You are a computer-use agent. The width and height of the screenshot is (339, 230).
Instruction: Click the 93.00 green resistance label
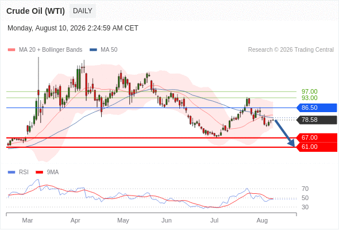pyautogui.click(x=309, y=98)
